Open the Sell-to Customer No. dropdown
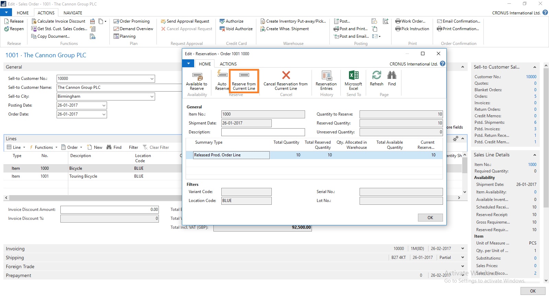This screenshot has height=298, width=549. [152, 79]
